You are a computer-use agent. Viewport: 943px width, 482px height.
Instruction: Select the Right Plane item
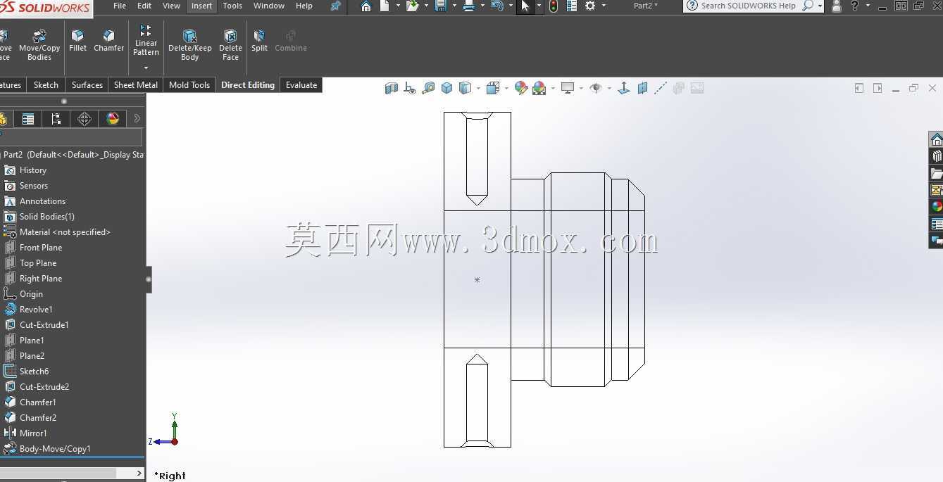(41, 279)
